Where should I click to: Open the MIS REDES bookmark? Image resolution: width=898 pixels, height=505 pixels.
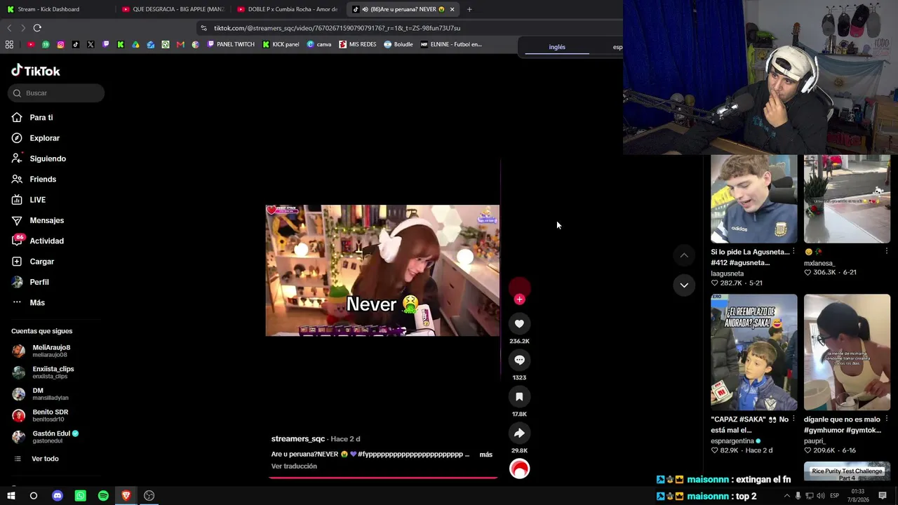(358, 44)
